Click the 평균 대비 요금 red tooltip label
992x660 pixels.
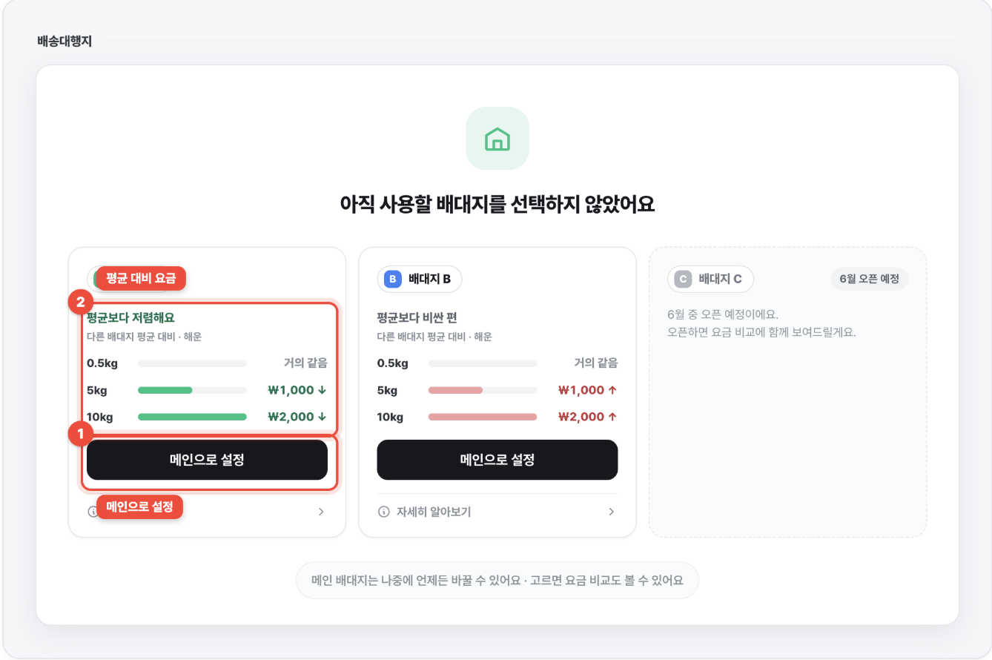point(141,279)
